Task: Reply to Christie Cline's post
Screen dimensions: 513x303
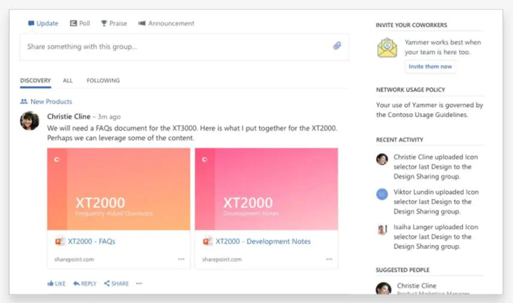Action: pyautogui.click(x=85, y=283)
